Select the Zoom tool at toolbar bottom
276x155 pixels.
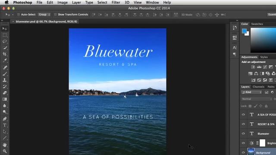[x=5, y=151]
